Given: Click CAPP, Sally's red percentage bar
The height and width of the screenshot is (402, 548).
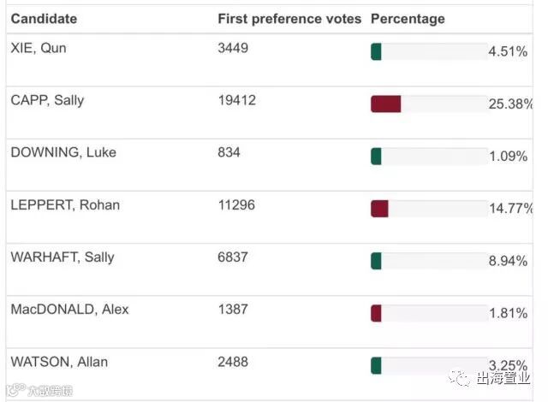Looking at the screenshot, I should point(385,104).
